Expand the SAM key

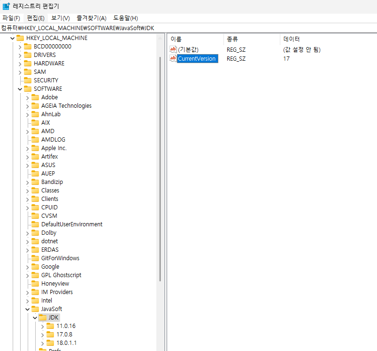[20, 72]
